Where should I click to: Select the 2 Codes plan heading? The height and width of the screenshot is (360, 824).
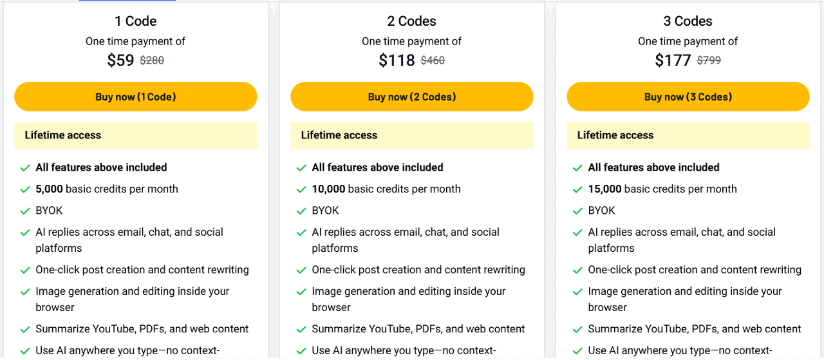click(x=412, y=21)
